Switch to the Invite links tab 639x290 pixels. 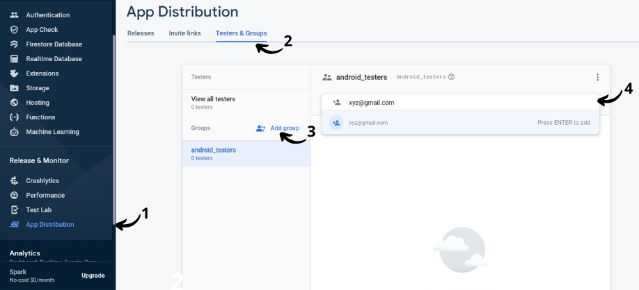tap(185, 33)
